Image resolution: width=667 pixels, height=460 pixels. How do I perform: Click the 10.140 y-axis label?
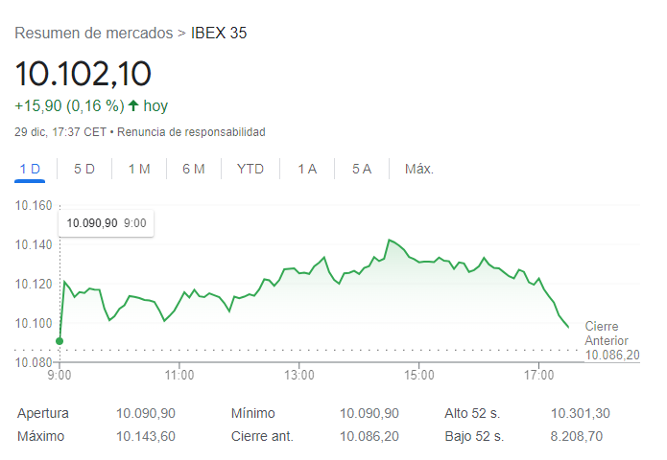[34, 244]
